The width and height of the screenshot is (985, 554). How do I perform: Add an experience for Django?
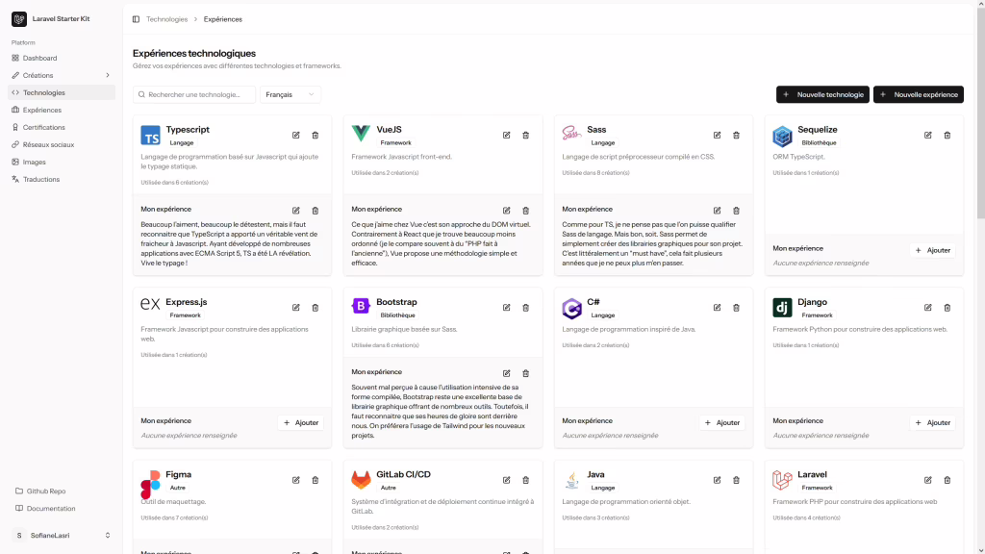pos(932,423)
